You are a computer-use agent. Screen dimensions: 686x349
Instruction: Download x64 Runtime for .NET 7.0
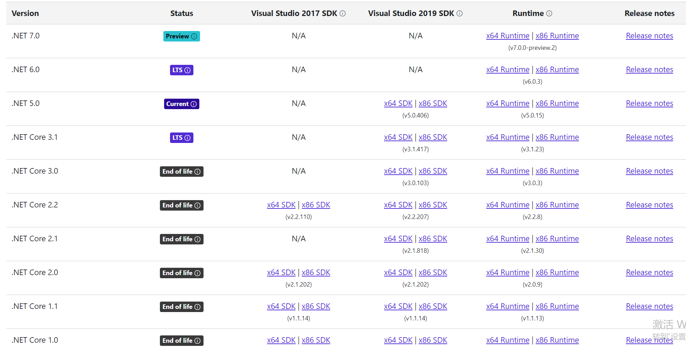(508, 36)
